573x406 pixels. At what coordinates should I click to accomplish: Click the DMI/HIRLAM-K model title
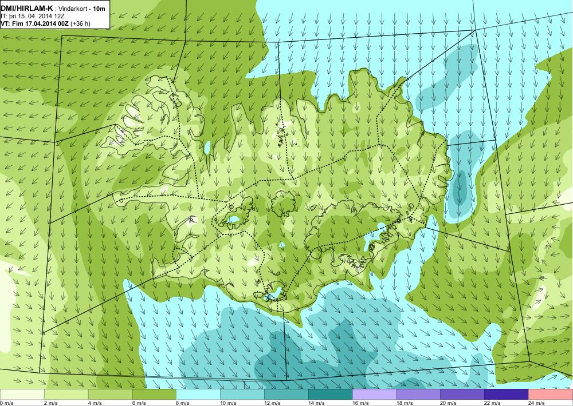27,9
